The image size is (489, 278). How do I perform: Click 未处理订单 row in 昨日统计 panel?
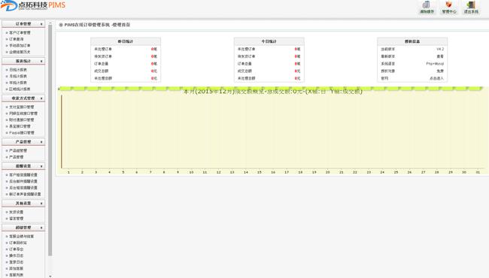126,49
